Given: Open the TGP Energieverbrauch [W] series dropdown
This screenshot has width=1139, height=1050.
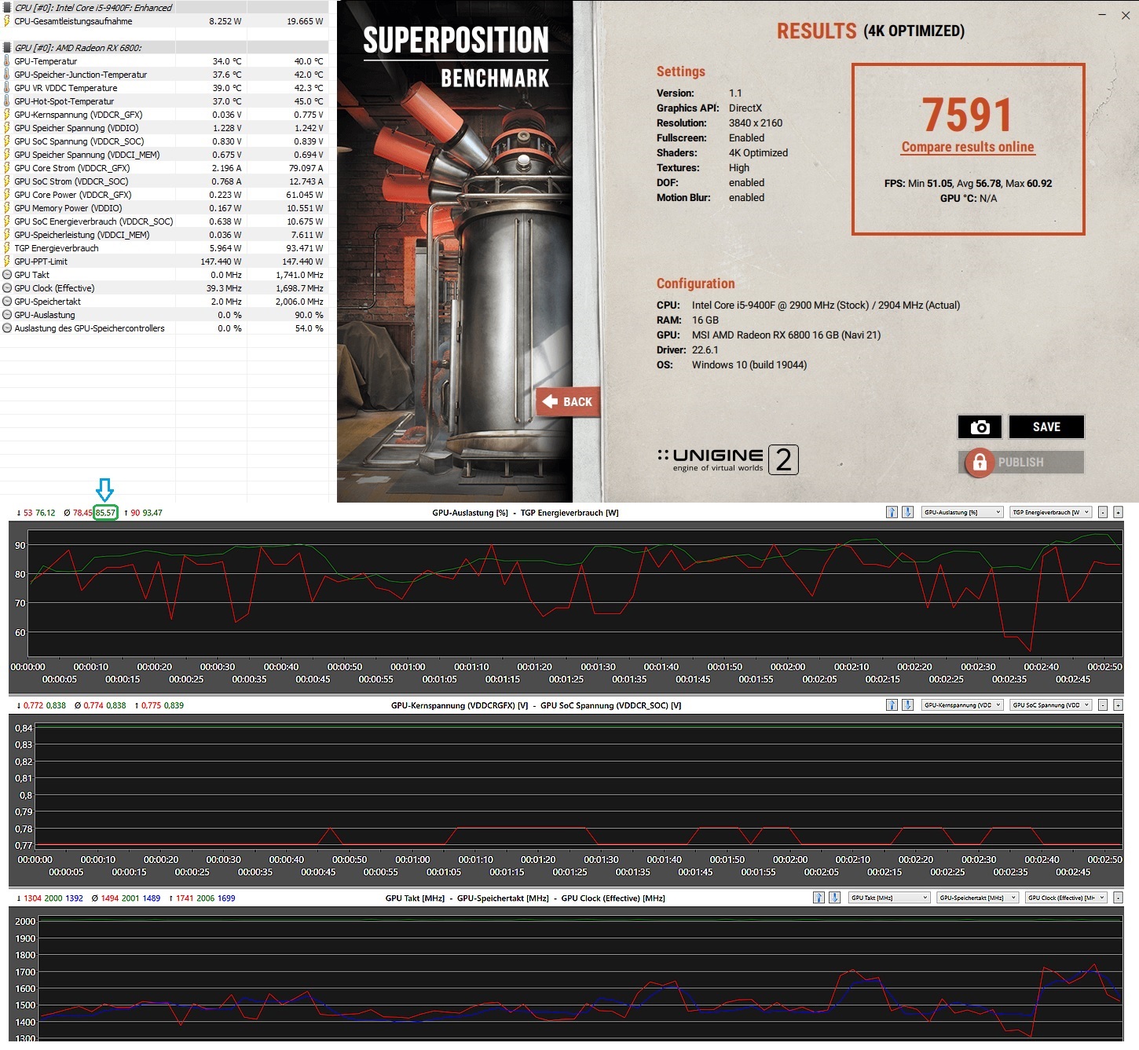Looking at the screenshot, I should tap(1051, 512).
